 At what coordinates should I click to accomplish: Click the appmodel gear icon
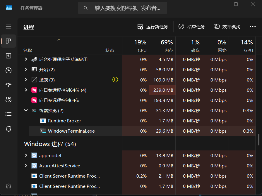pyautogui.click(x=34, y=155)
